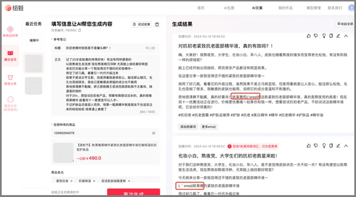The height and width of the screenshot is (197, 356).
Task: Open the 模型管理 tab
Action: pyautogui.click(x=314, y=8)
